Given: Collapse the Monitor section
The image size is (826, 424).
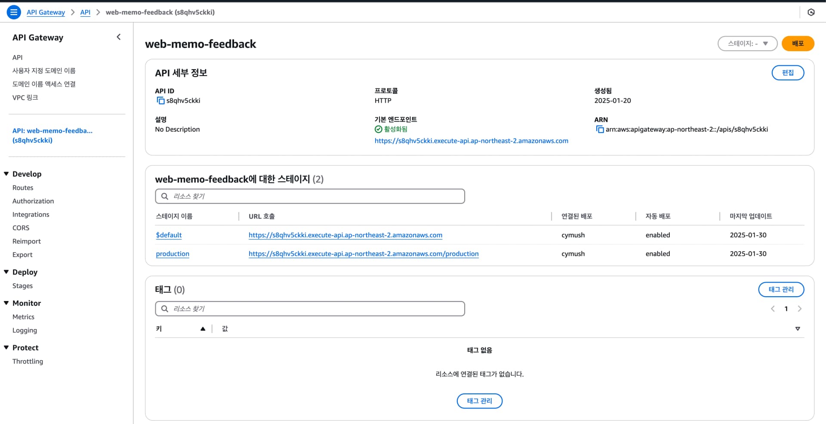Looking at the screenshot, I should click(x=6, y=303).
